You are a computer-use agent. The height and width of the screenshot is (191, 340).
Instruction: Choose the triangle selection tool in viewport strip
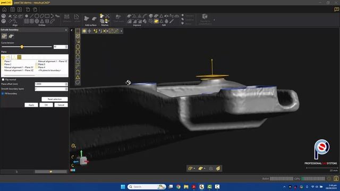78,77
